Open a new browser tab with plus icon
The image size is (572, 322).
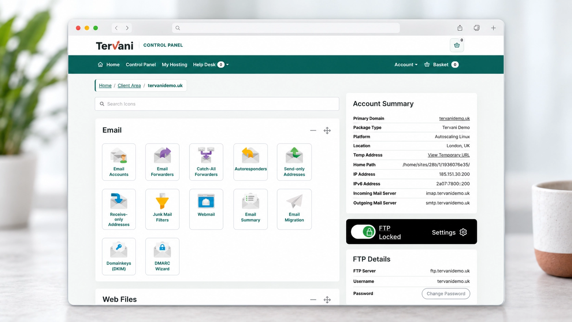point(493,28)
